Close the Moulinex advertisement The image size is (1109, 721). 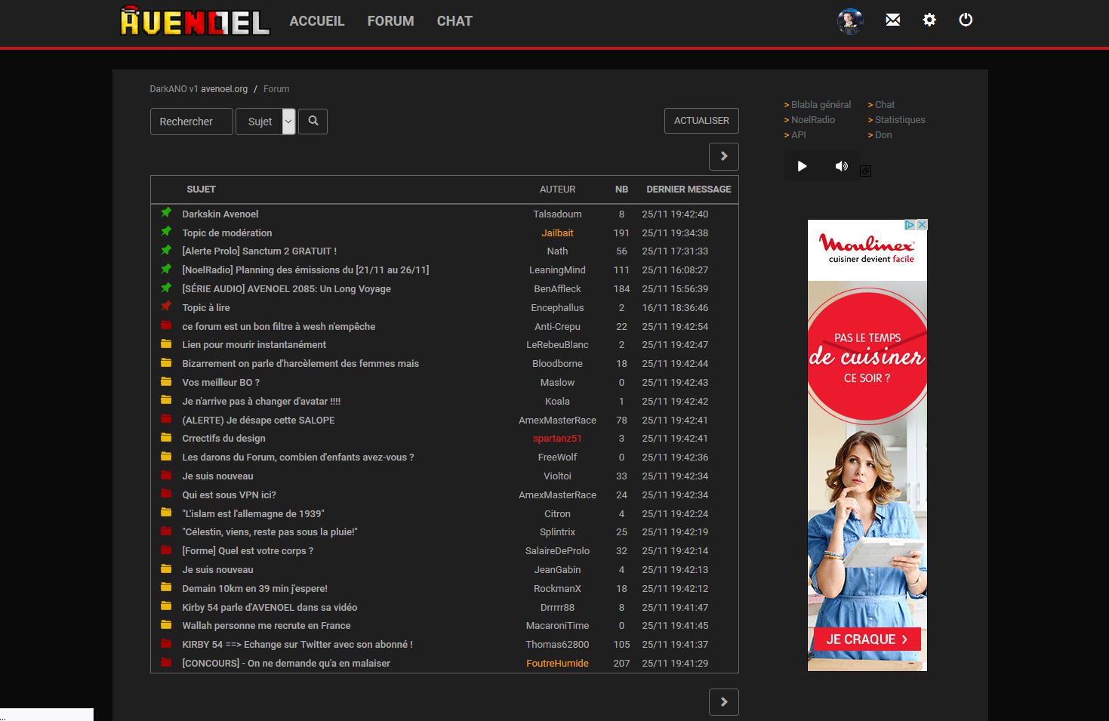click(x=922, y=225)
